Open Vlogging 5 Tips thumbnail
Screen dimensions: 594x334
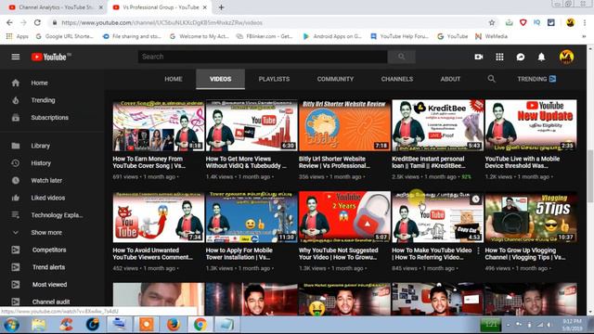pos(531,216)
